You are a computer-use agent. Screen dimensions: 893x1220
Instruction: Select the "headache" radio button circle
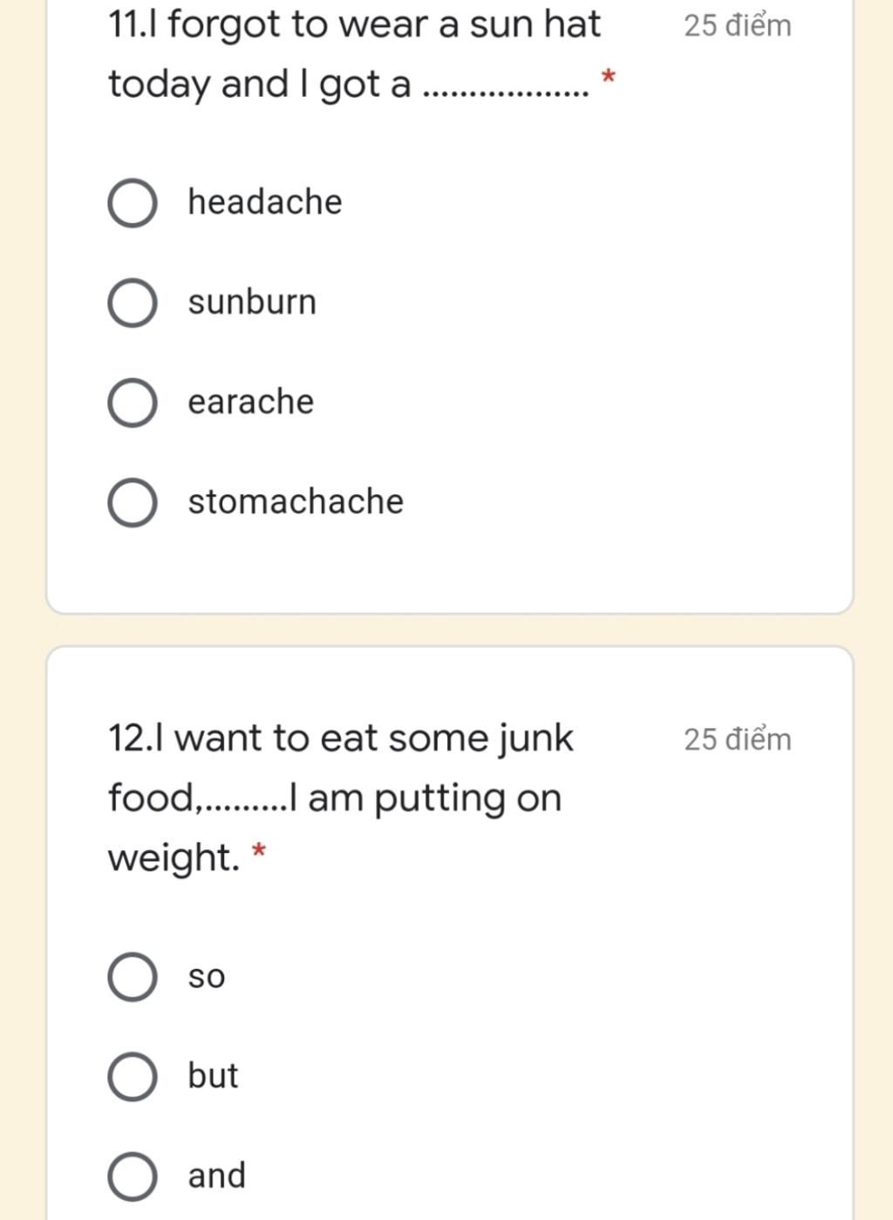[133, 203]
